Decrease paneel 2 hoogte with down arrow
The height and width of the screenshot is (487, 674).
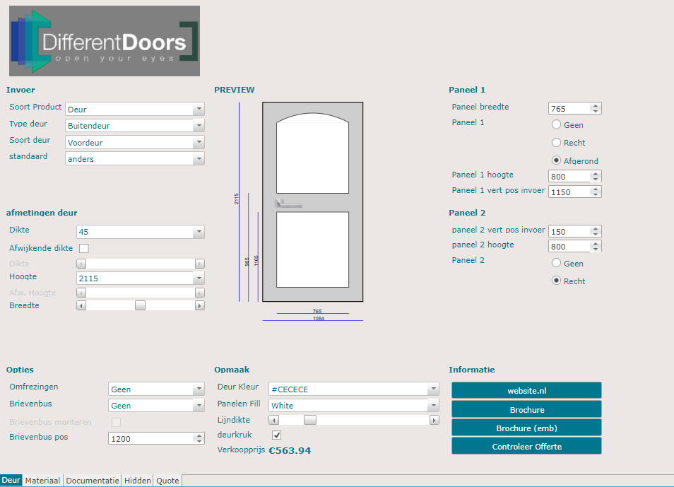(596, 249)
